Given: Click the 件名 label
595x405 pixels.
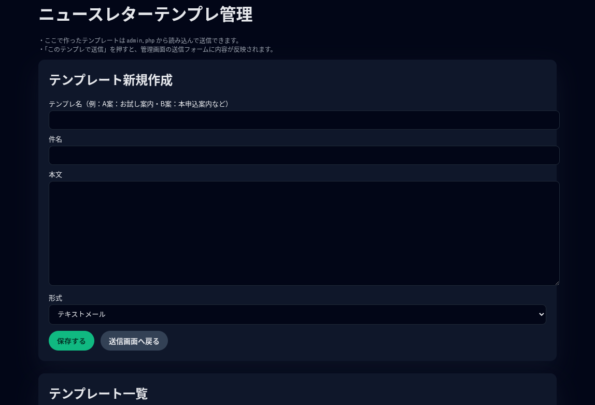Looking at the screenshot, I should point(55,139).
